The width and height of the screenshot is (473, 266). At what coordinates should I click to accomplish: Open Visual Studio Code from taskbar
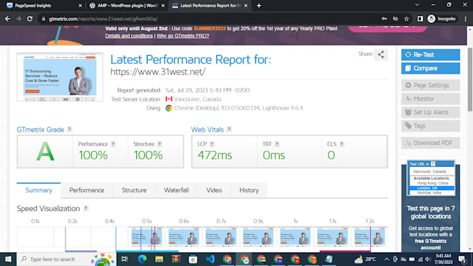210,259
